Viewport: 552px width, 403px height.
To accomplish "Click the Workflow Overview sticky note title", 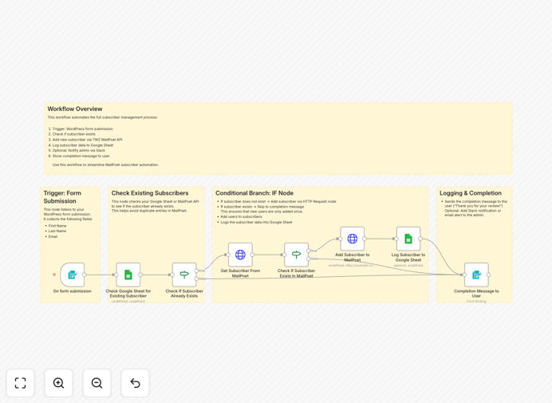I will [x=75, y=109].
